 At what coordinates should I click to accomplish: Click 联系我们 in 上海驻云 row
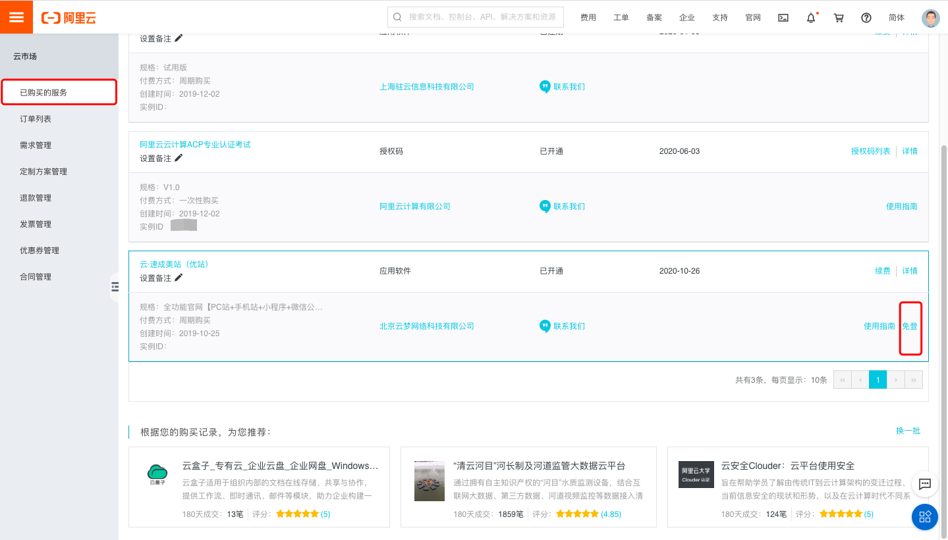(x=569, y=87)
